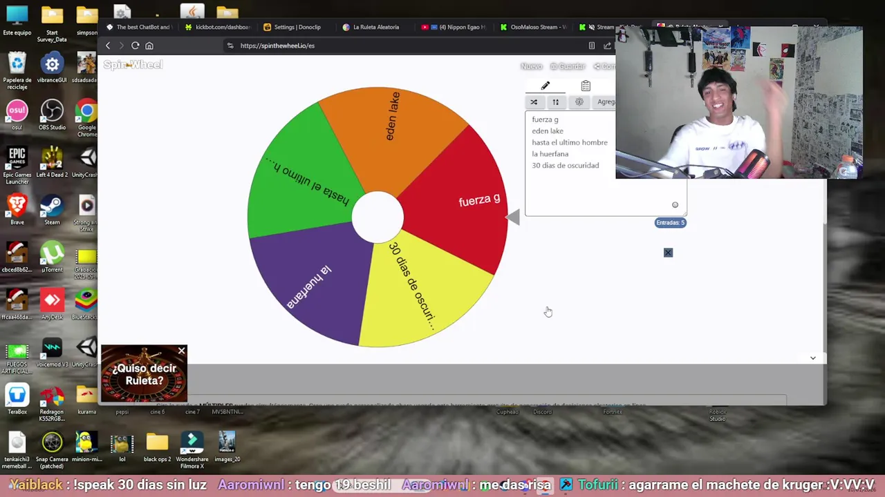This screenshot has width=885, height=497.
Task: Expand the chevron at page bottom right
Action: tap(813, 358)
